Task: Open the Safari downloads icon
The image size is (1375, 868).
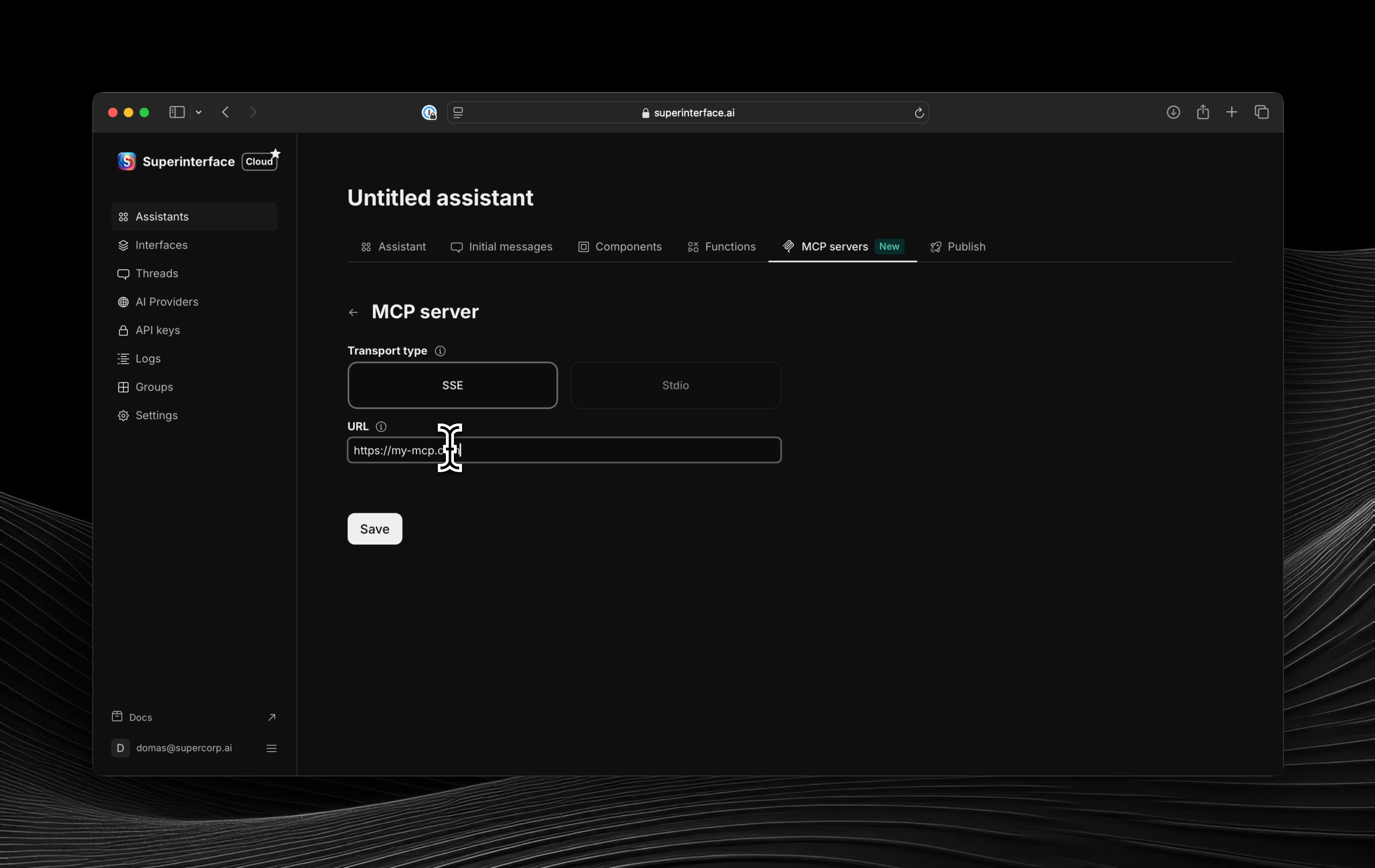Action: pos(1173,113)
